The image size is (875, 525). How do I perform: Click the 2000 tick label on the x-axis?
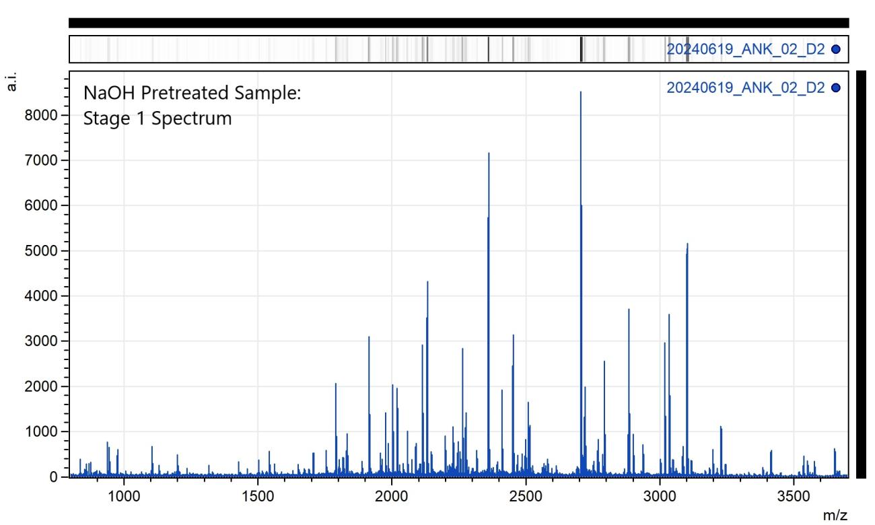click(392, 493)
